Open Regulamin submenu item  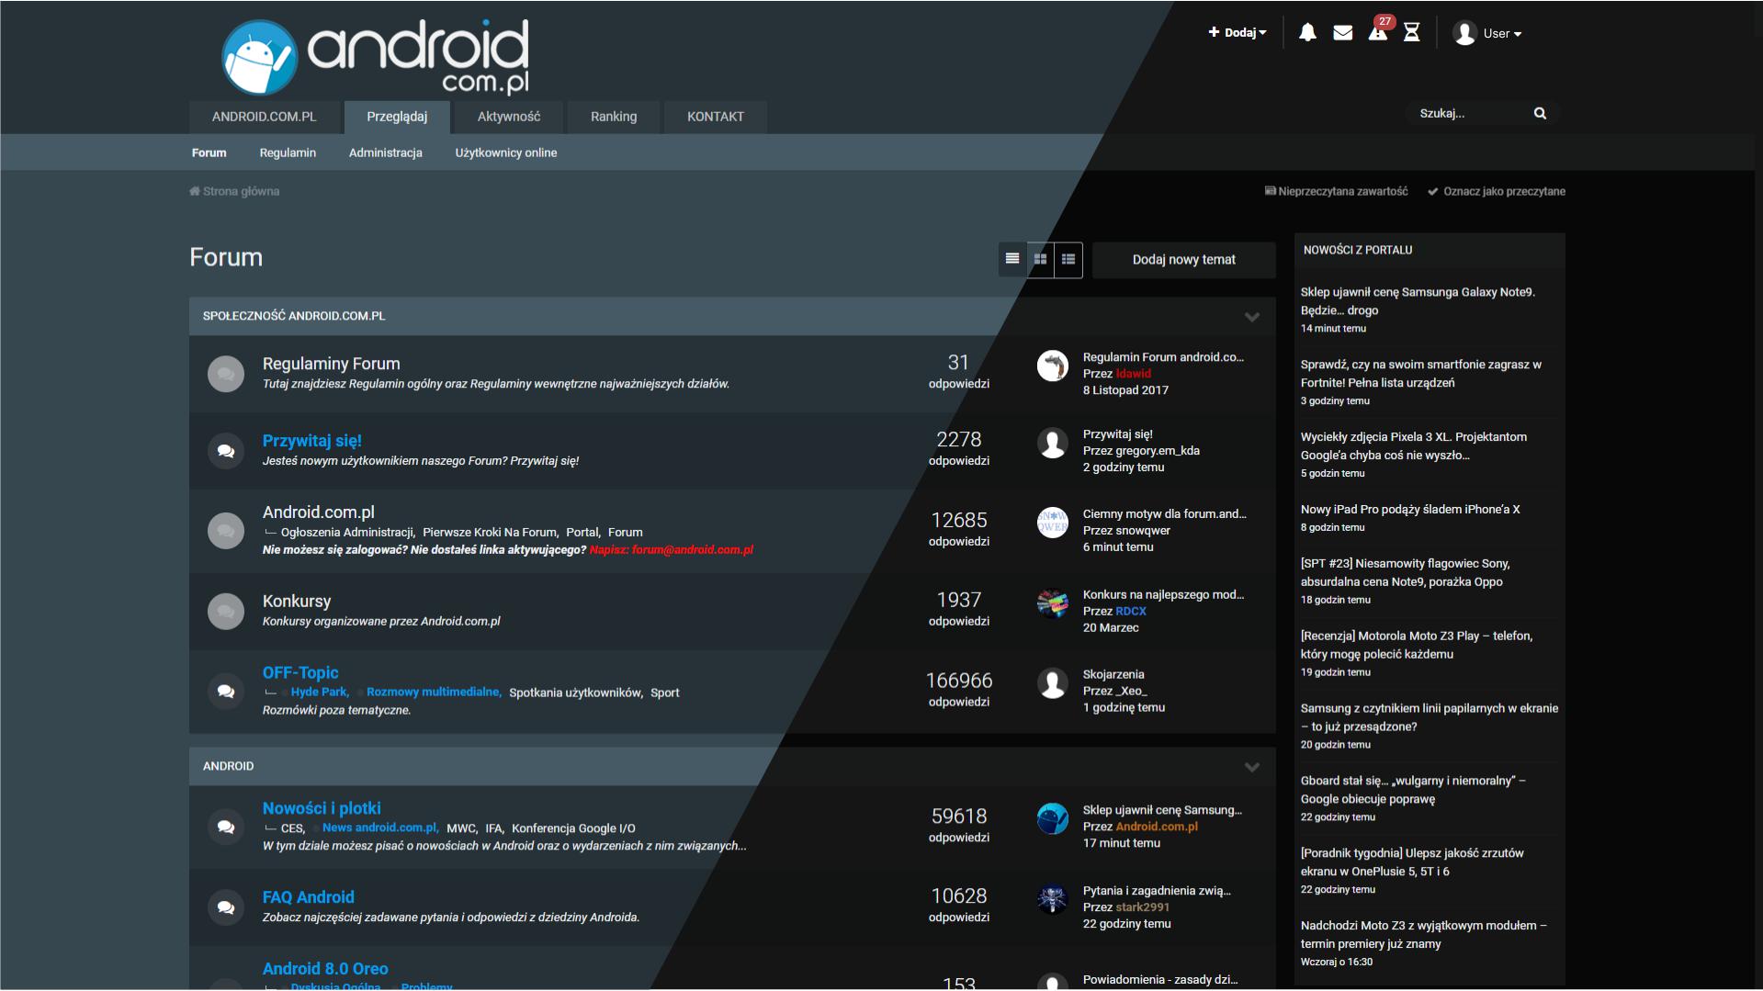pyautogui.click(x=288, y=152)
